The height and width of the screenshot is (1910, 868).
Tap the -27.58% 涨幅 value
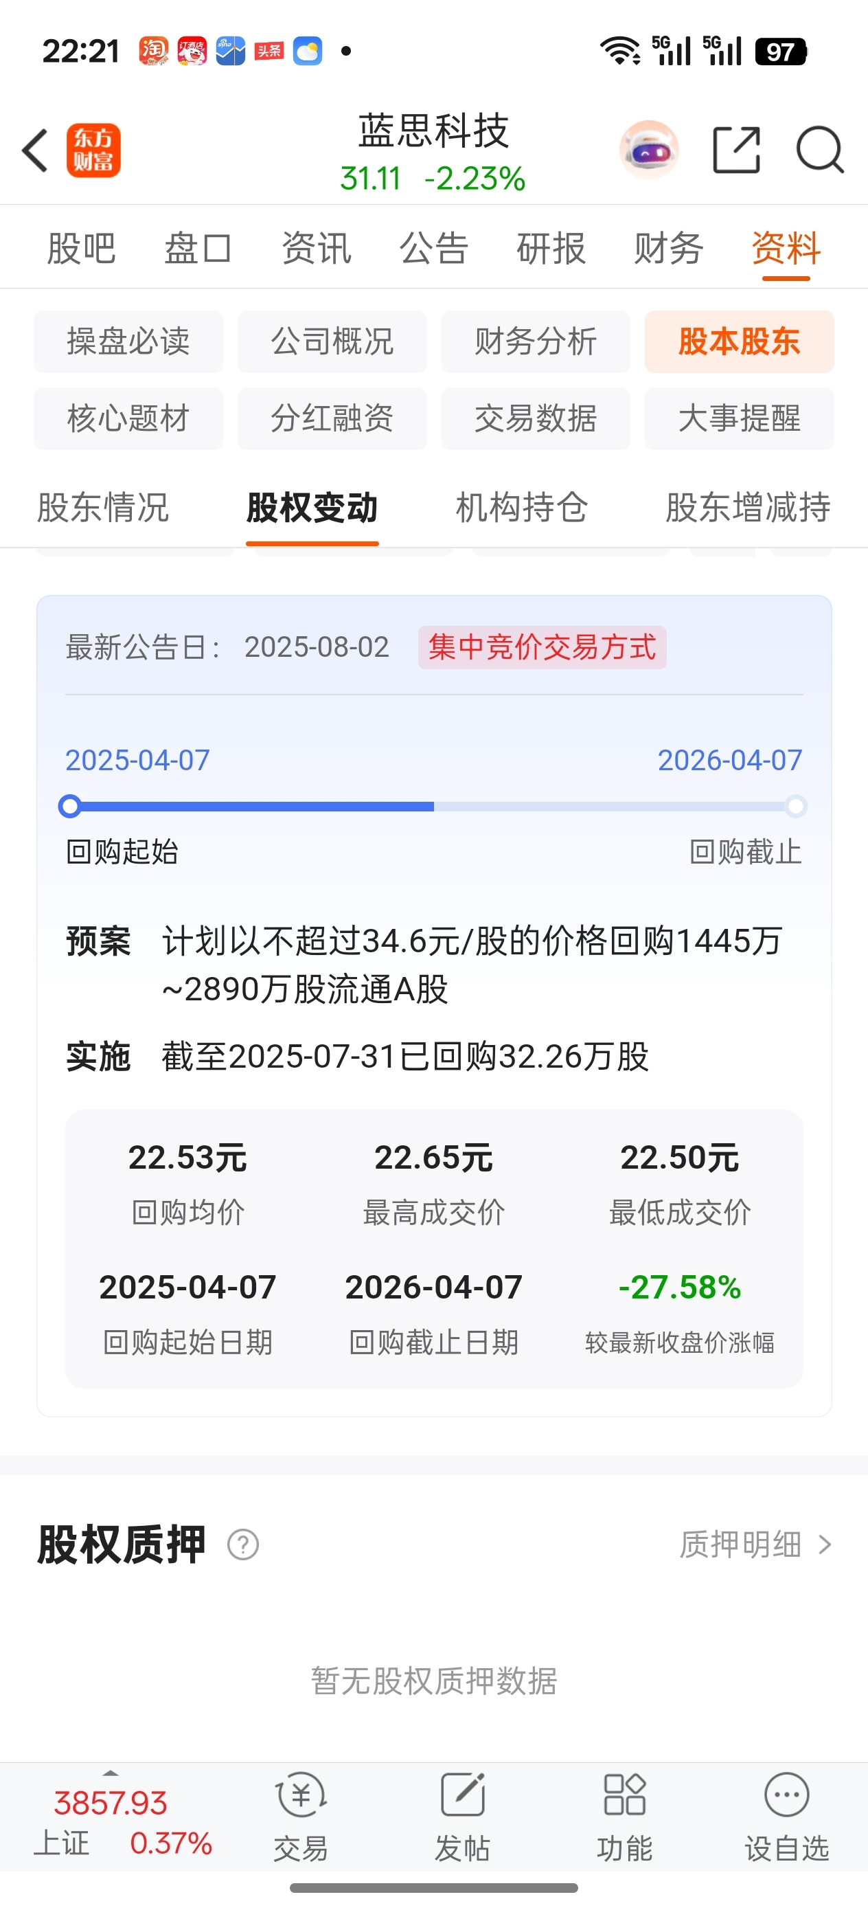tap(680, 1287)
